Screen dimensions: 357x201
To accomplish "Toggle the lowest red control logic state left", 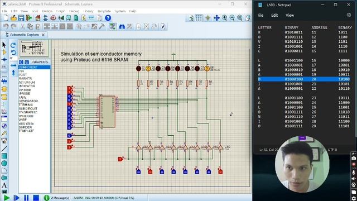I will pyautogui.click(x=69, y=147).
